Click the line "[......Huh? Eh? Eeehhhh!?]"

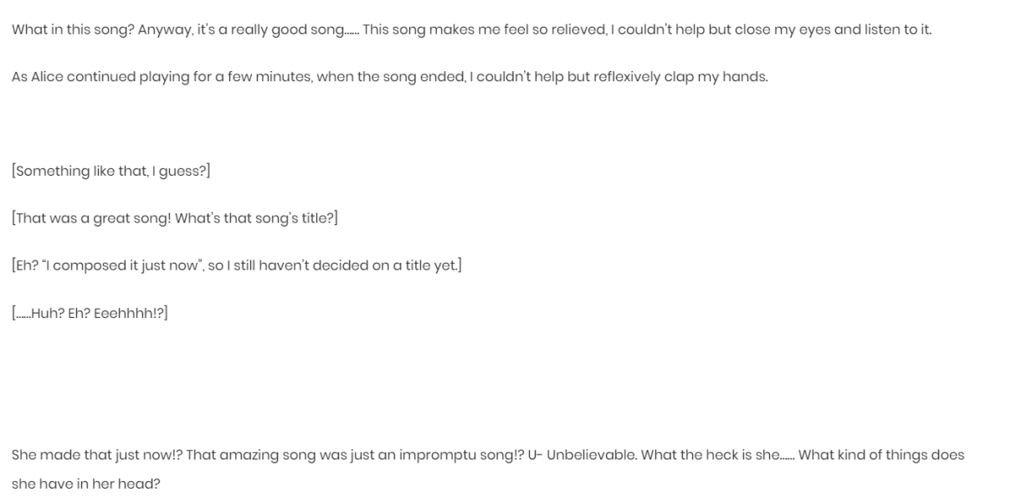(x=90, y=313)
